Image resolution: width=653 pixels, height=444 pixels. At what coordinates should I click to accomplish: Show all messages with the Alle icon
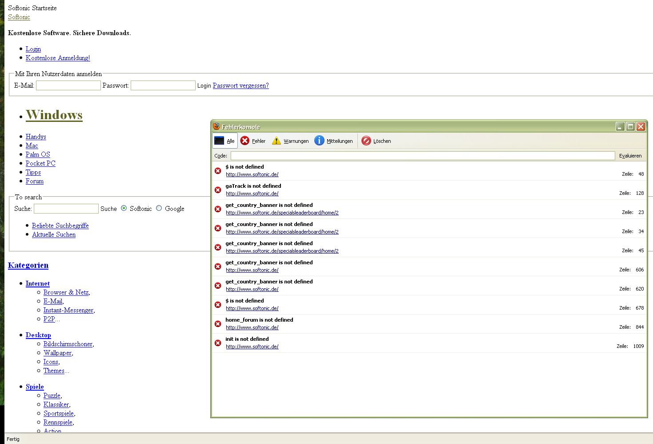(219, 141)
